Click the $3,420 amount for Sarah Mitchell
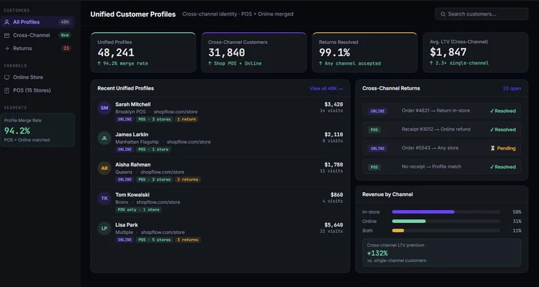The height and width of the screenshot is (287, 539). [334, 104]
